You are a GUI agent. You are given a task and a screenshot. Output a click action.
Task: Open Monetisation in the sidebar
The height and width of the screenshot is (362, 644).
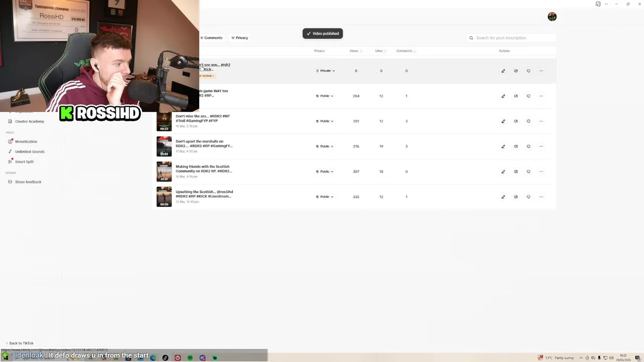[x=23, y=141]
